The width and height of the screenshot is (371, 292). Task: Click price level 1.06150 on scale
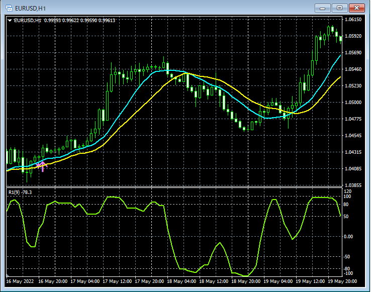(353, 20)
